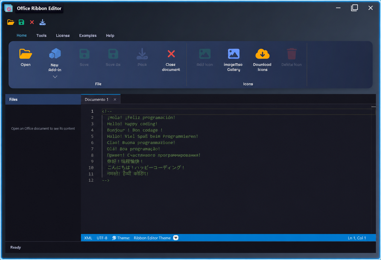Open the Examples ribbon tab
This screenshot has height=260, width=381.
88,36
